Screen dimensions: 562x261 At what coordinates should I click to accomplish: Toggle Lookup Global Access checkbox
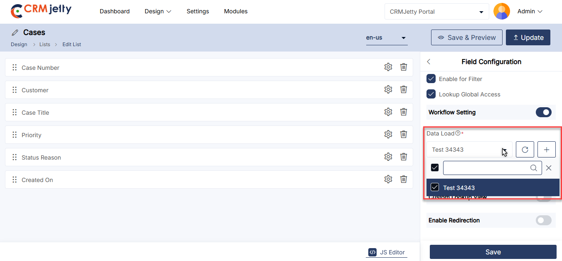tap(431, 94)
